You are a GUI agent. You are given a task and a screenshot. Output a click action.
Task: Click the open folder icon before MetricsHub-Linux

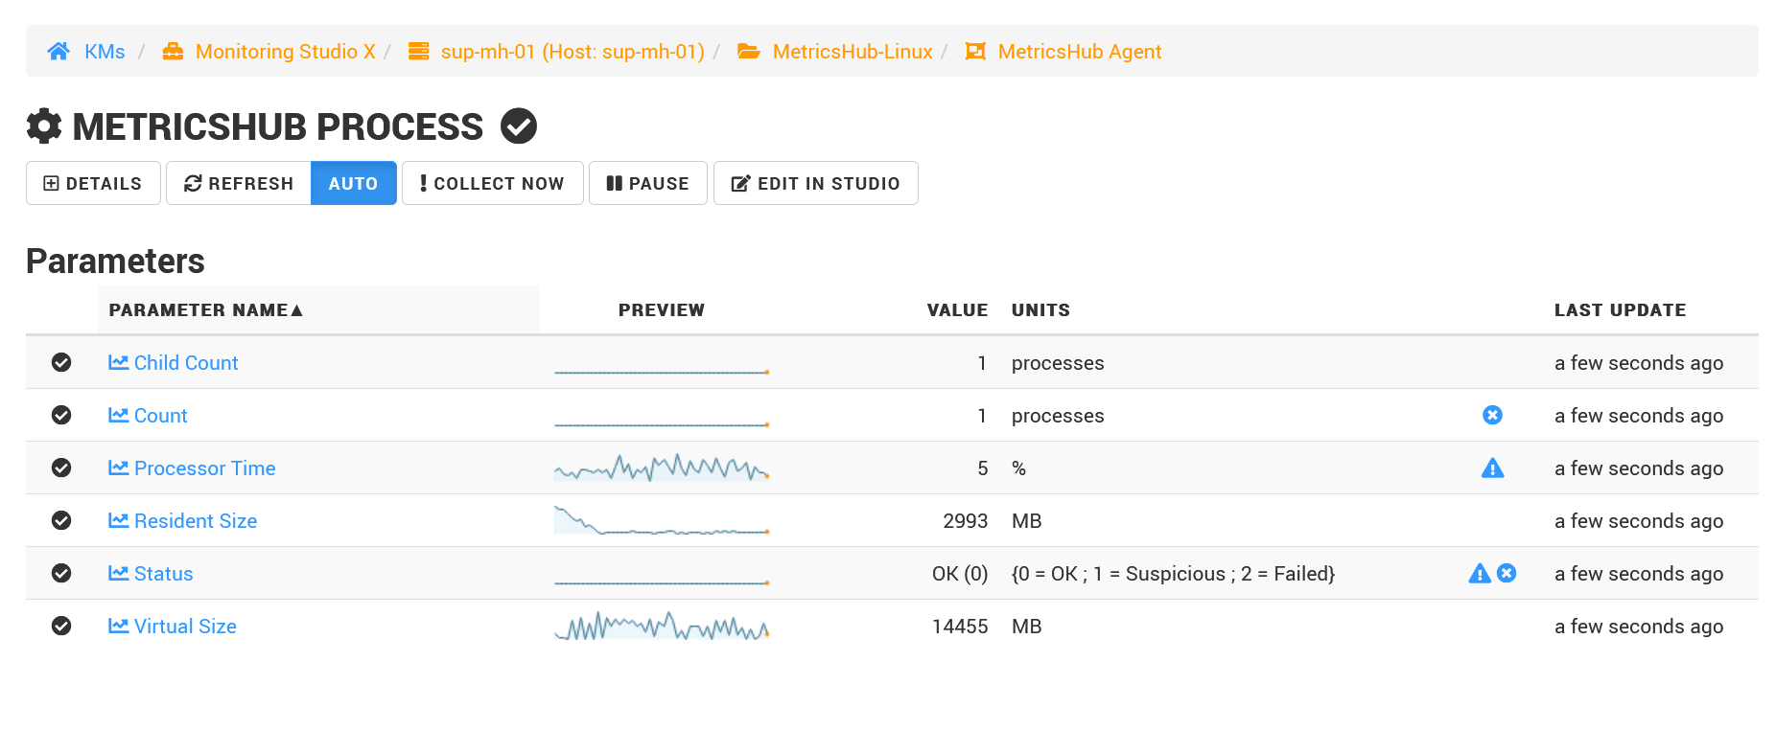pyautogui.click(x=749, y=51)
